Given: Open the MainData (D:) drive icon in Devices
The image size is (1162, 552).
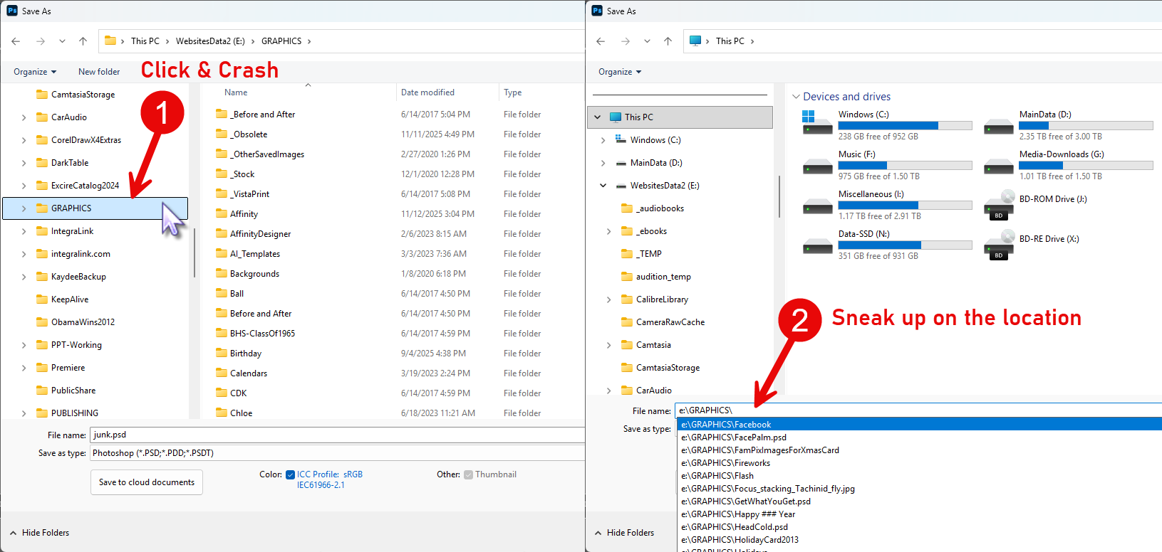Looking at the screenshot, I should coord(998,125).
